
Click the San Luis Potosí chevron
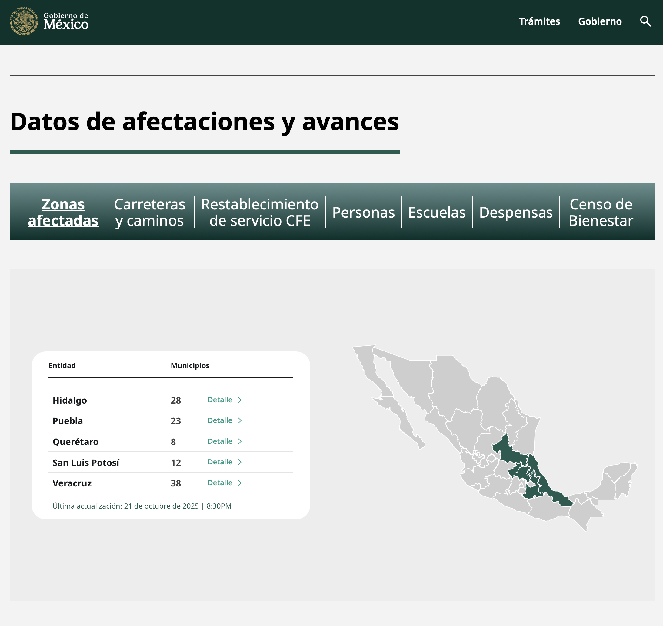tap(239, 462)
